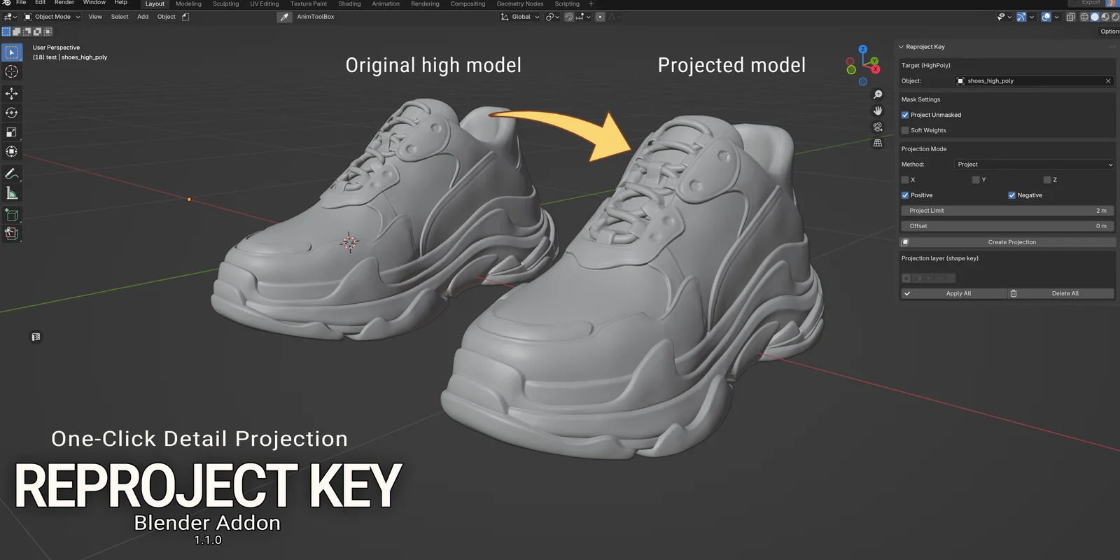Click the Blender logo icon
This screenshot has height=560, width=1120.
(x=6, y=3)
